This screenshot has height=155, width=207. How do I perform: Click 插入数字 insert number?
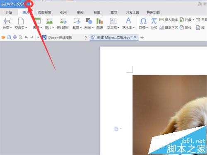(x=168, y=20)
